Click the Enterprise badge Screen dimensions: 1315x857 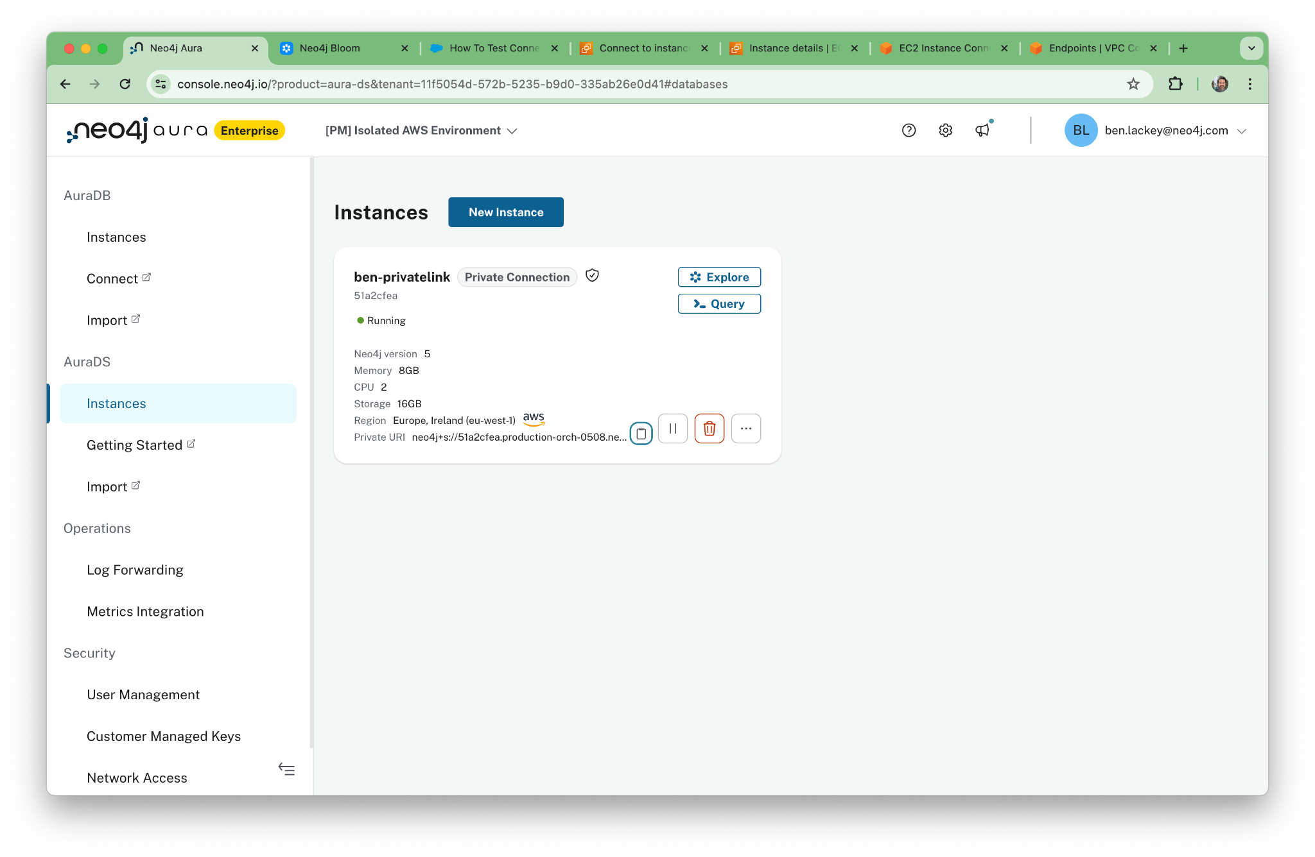249,130
